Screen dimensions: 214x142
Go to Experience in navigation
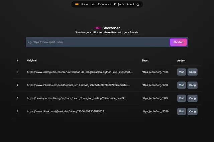click(104, 4)
